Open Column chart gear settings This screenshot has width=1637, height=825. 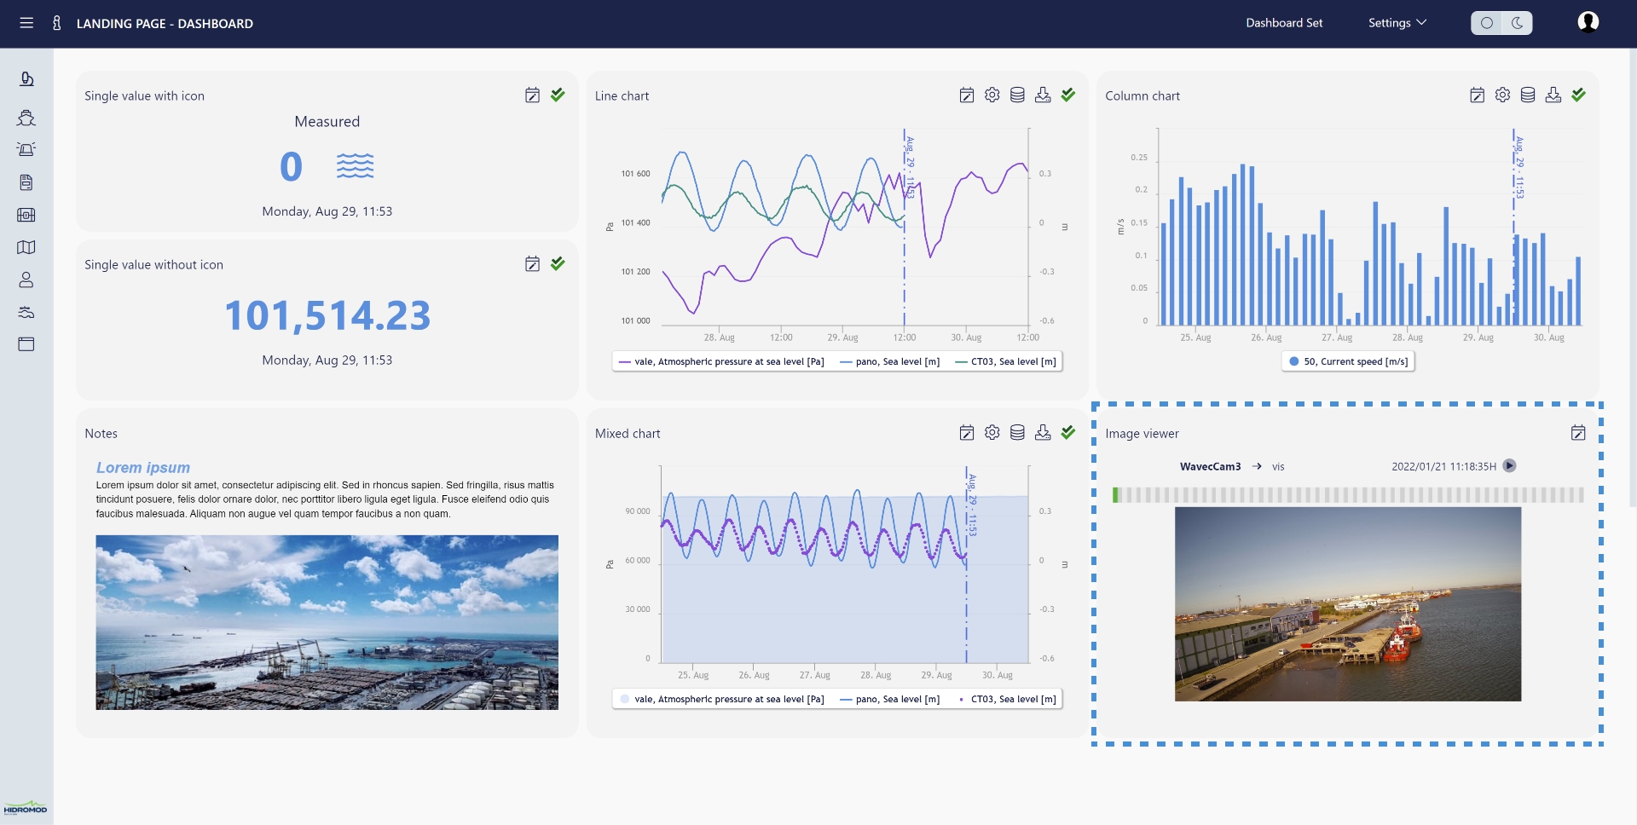[1502, 95]
